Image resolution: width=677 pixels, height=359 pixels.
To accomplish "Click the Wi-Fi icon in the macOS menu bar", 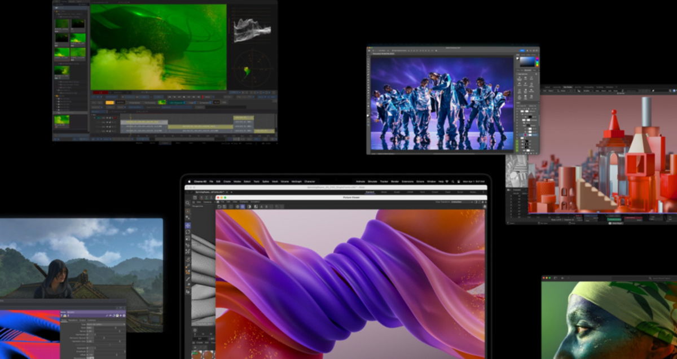I will pyautogui.click(x=447, y=181).
